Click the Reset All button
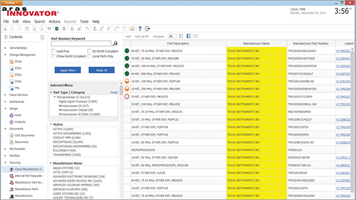This screenshot has height=200, width=356. 101,71
